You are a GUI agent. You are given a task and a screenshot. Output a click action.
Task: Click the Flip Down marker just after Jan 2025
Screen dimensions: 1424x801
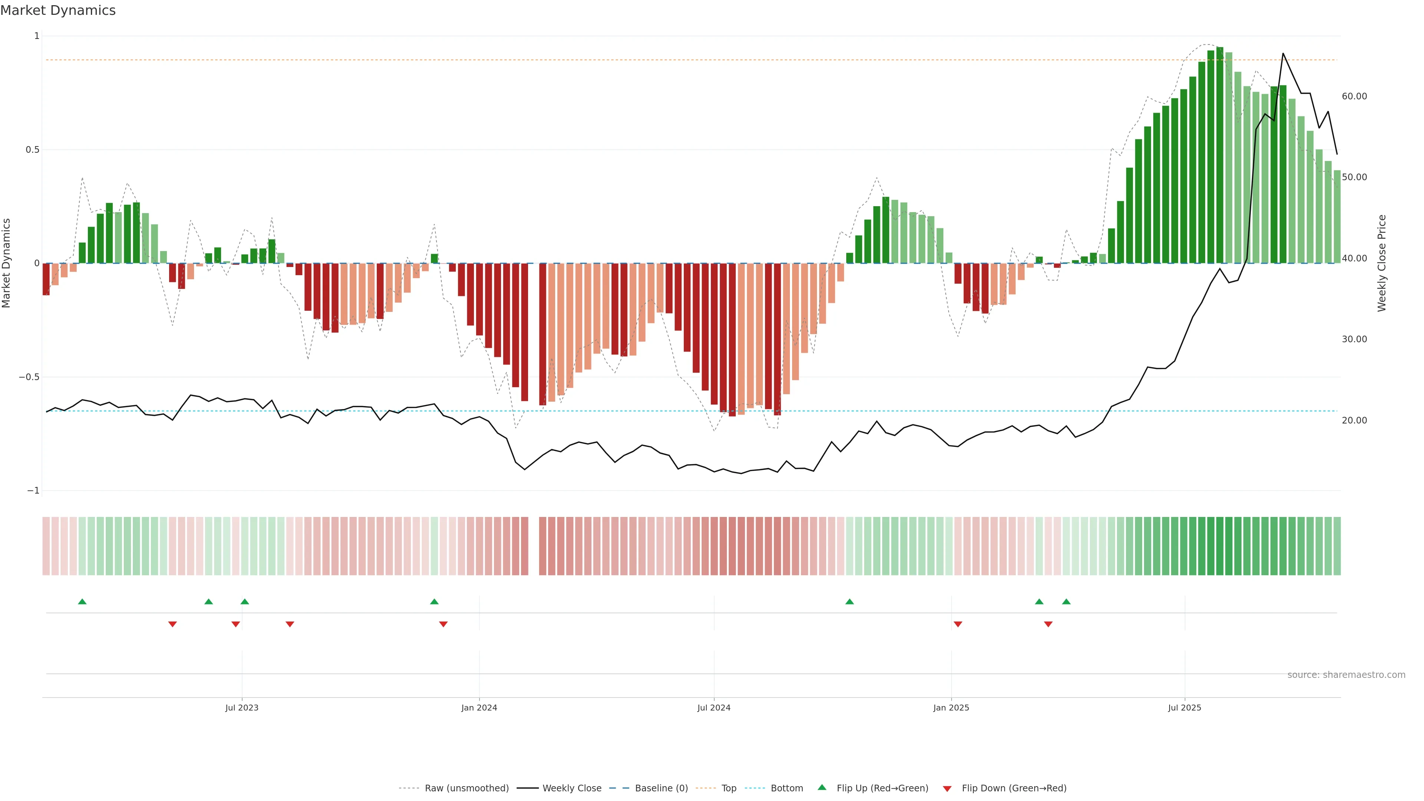click(958, 624)
